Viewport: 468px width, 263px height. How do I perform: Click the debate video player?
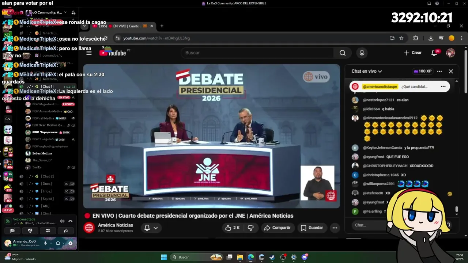pyautogui.click(x=211, y=136)
